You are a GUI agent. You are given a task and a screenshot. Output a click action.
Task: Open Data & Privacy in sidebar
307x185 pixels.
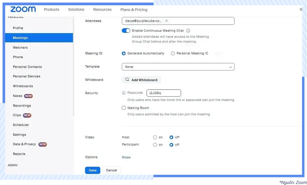(24, 144)
